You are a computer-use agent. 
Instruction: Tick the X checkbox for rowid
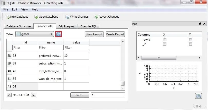point(165,40)
